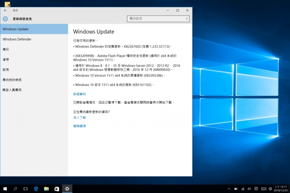This screenshot has width=290, height=193.
Task: Click the touch keyboard tray icon
Action: [264, 189]
